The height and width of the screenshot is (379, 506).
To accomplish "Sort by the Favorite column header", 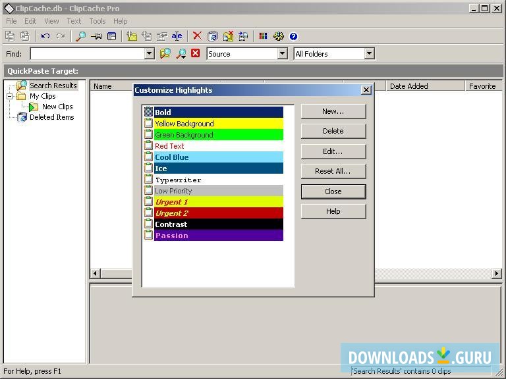I will tap(483, 86).
